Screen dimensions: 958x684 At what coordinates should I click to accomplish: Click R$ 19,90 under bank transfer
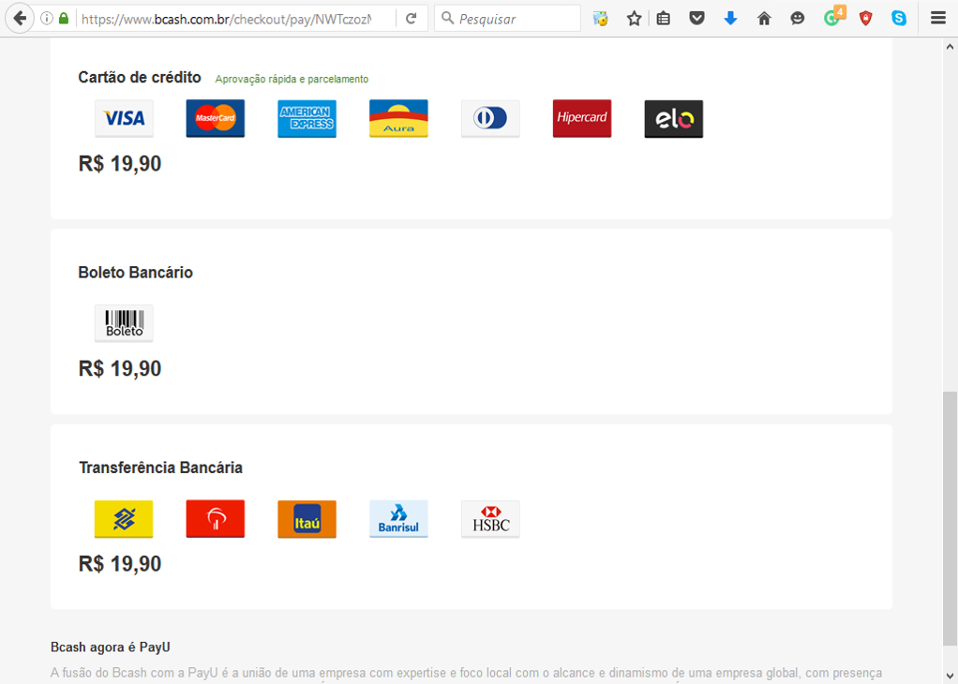120,564
